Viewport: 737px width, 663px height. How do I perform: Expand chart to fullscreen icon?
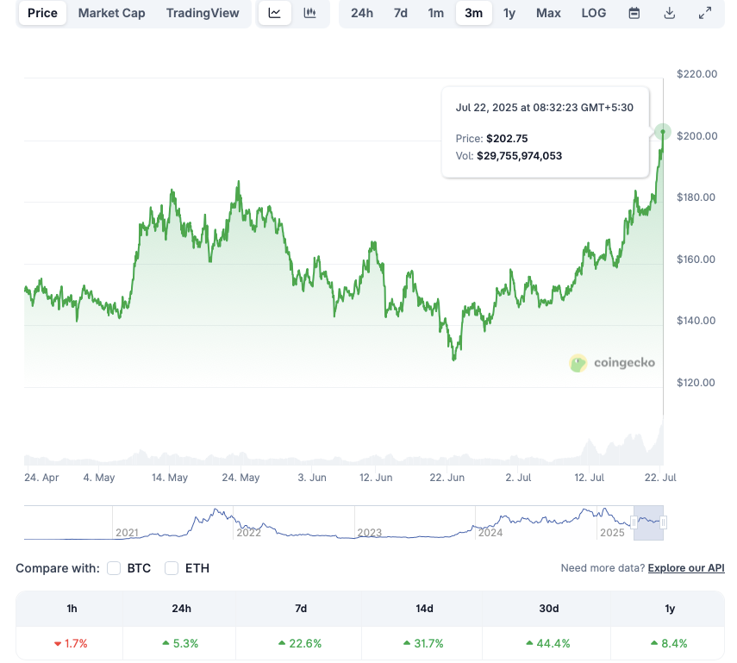coord(704,13)
